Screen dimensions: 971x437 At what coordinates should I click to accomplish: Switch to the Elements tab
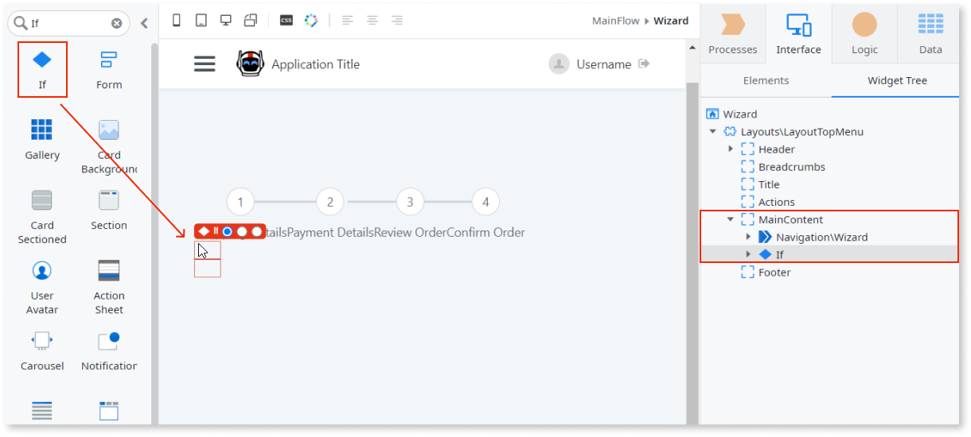coord(766,80)
